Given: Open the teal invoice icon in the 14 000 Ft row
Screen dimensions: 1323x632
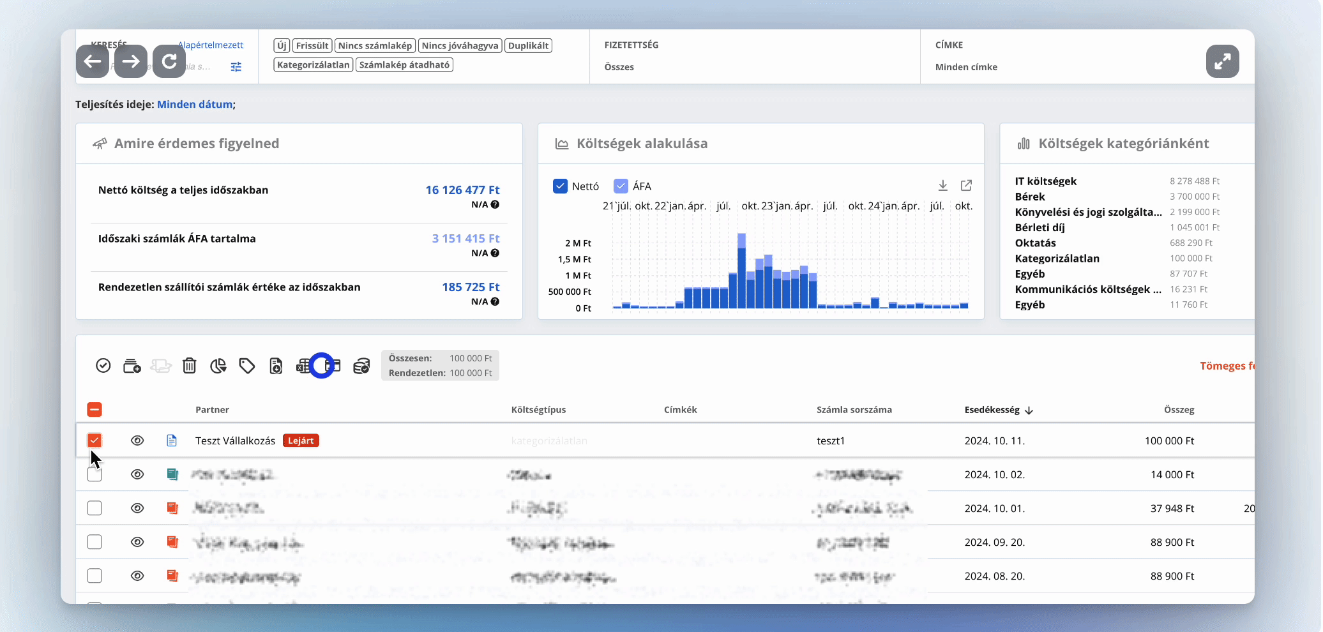Looking at the screenshot, I should (172, 474).
